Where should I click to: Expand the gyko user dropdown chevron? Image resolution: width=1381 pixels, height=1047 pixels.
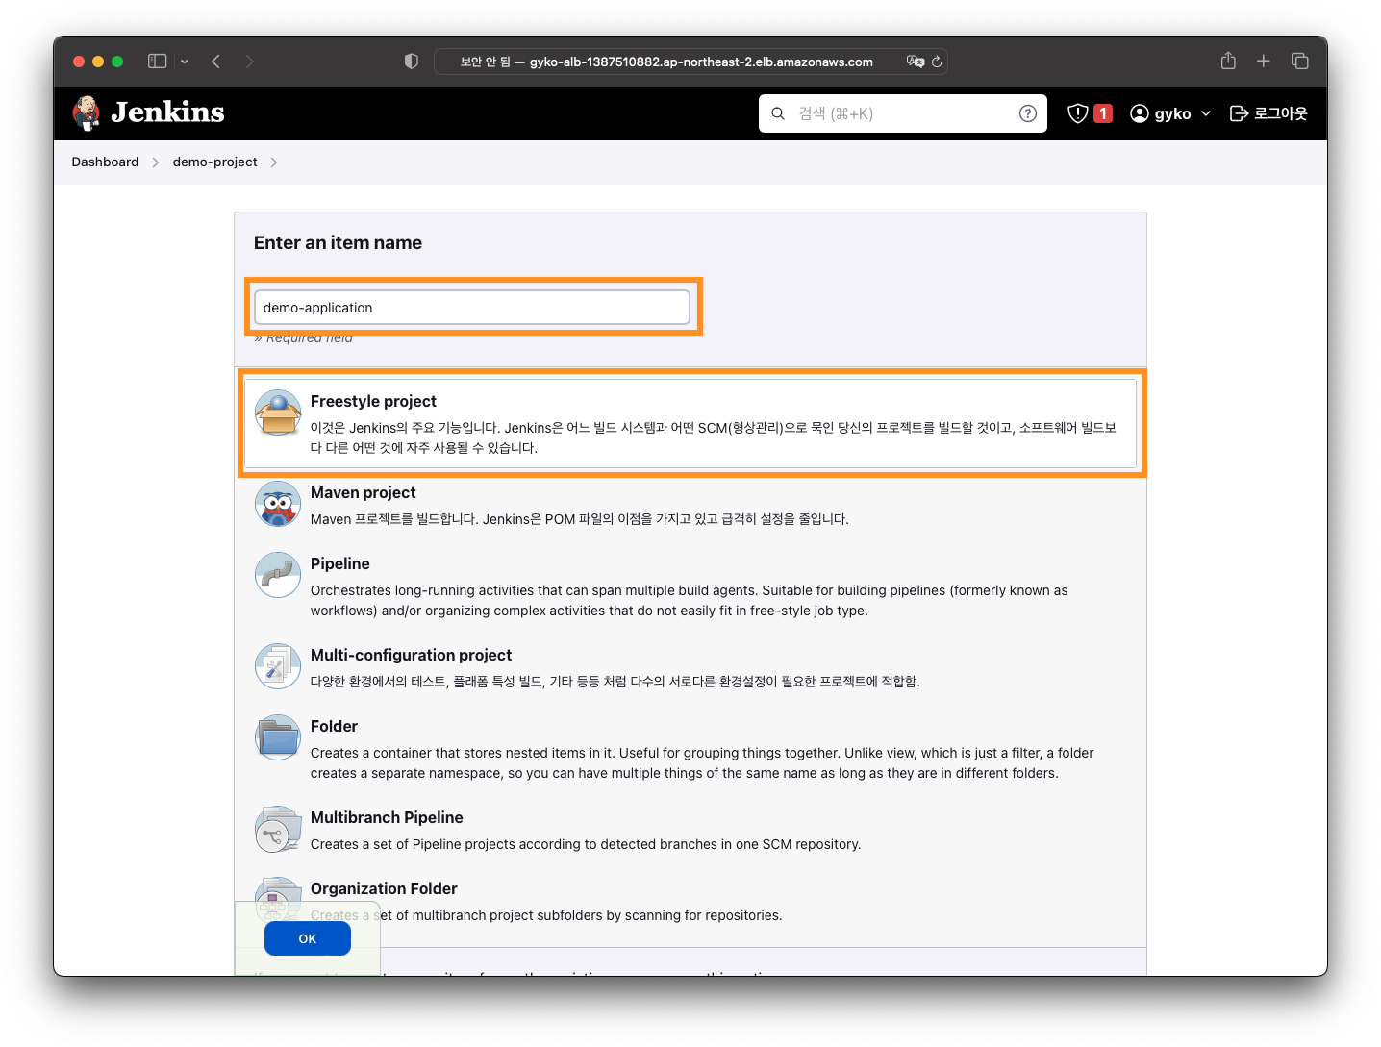tap(1206, 113)
